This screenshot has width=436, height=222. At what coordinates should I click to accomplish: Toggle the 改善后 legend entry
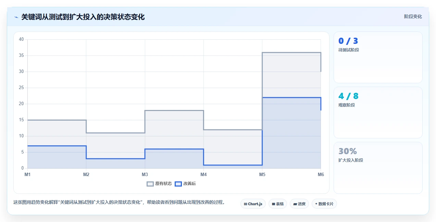185,184
